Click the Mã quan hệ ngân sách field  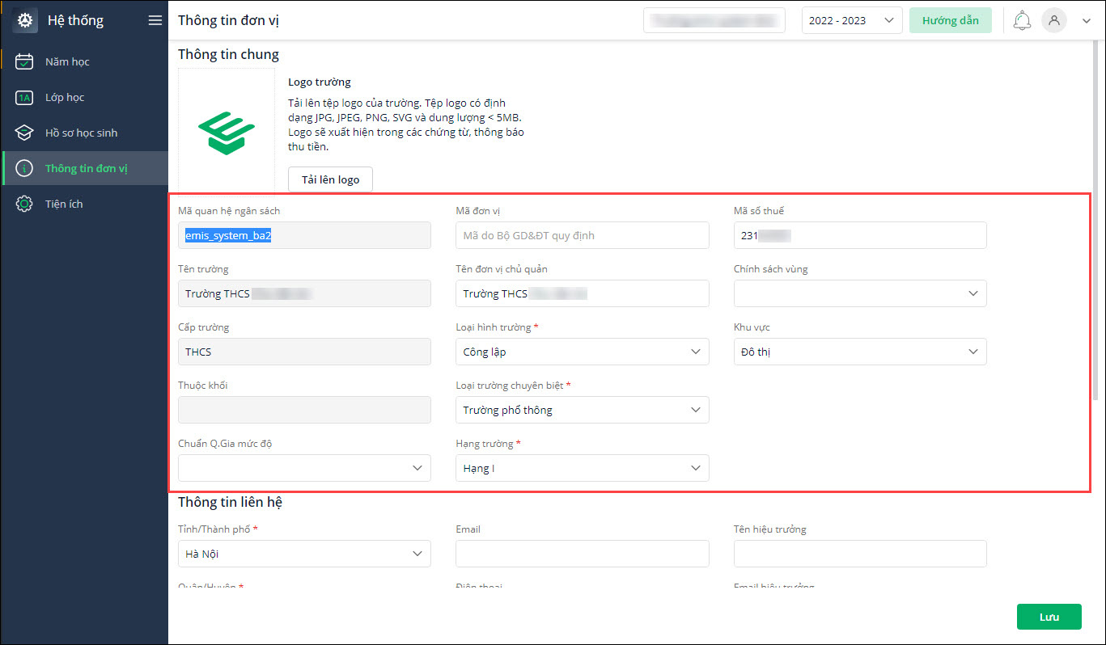pyautogui.click(x=304, y=235)
